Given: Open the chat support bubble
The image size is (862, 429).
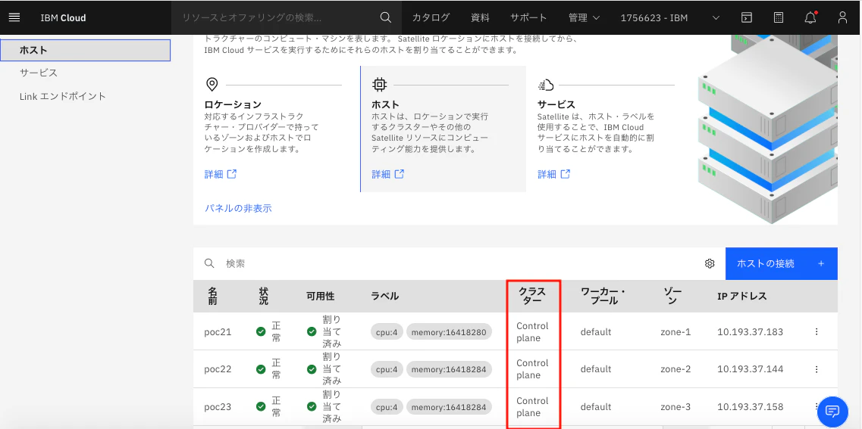Looking at the screenshot, I should 833,412.
